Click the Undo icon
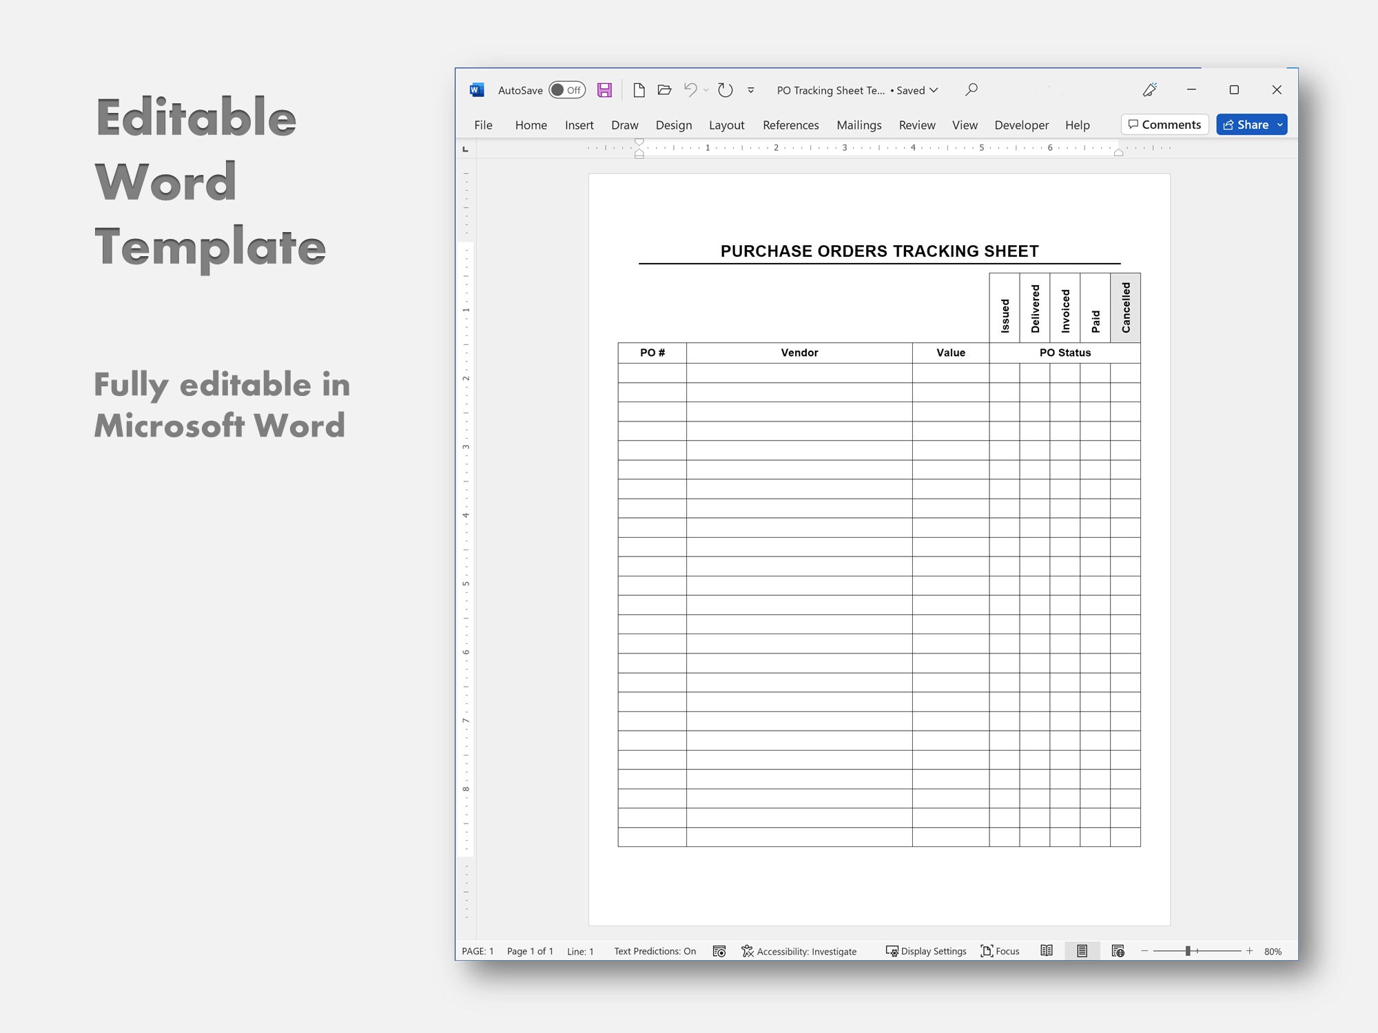This screenshot has width=1378, height=1033. (691, 90)
